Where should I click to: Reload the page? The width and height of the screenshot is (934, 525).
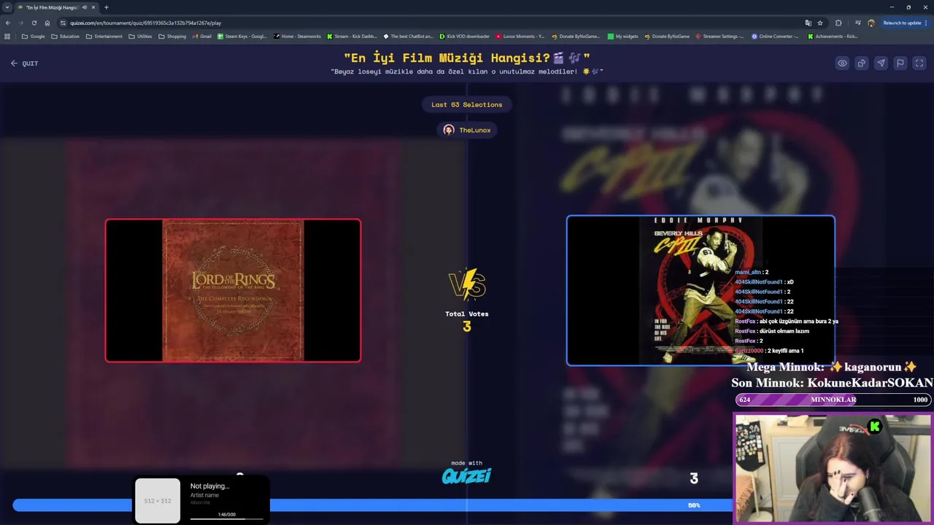[x=34, y=23]
